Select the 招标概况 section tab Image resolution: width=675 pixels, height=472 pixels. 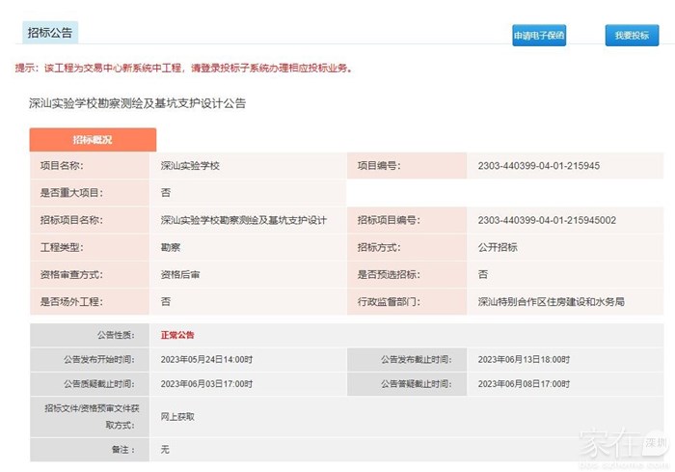93,140
